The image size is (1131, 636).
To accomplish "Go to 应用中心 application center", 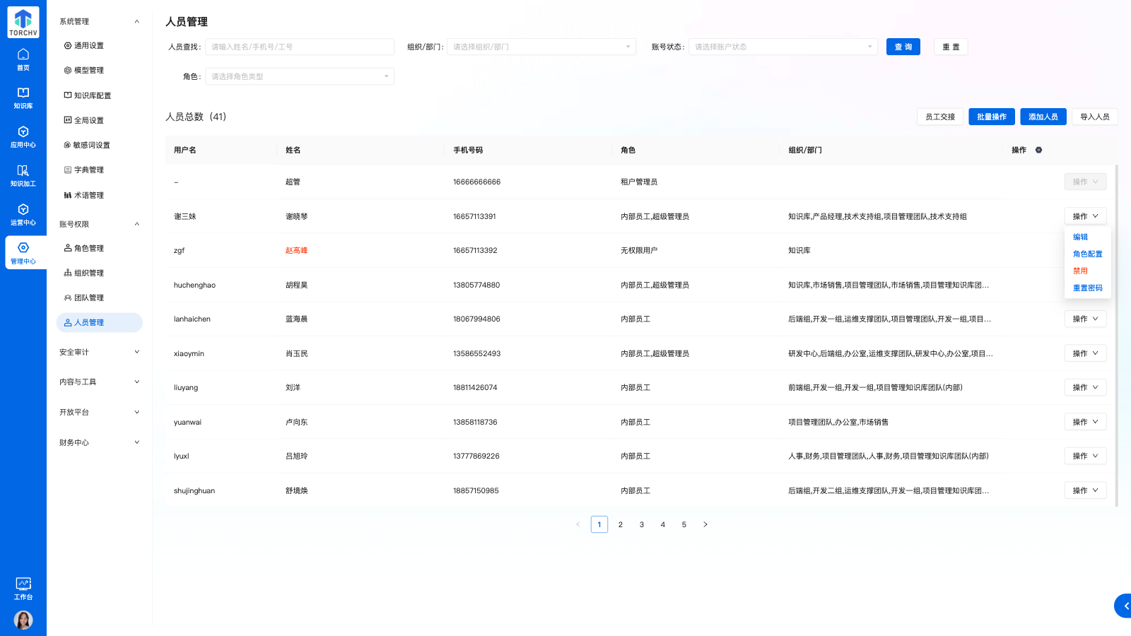I will click(x=23, y=137).
